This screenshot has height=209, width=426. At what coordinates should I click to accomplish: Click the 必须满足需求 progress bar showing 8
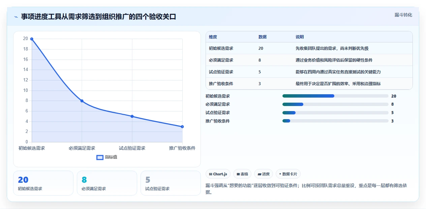(x=335, y=104)
